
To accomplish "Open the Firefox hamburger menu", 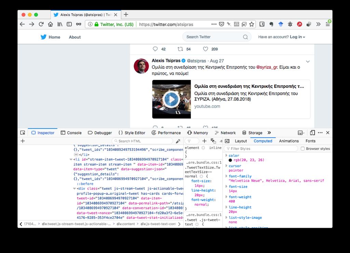I will click(x=328, y=24).
